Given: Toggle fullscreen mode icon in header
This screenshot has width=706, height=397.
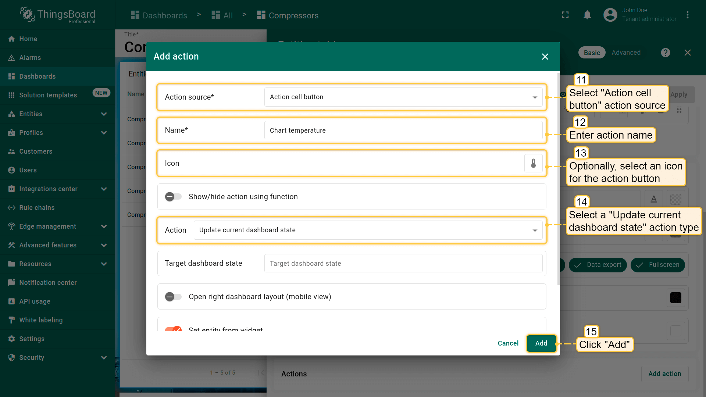Looking at the screenshot, I should coord(565,15).
